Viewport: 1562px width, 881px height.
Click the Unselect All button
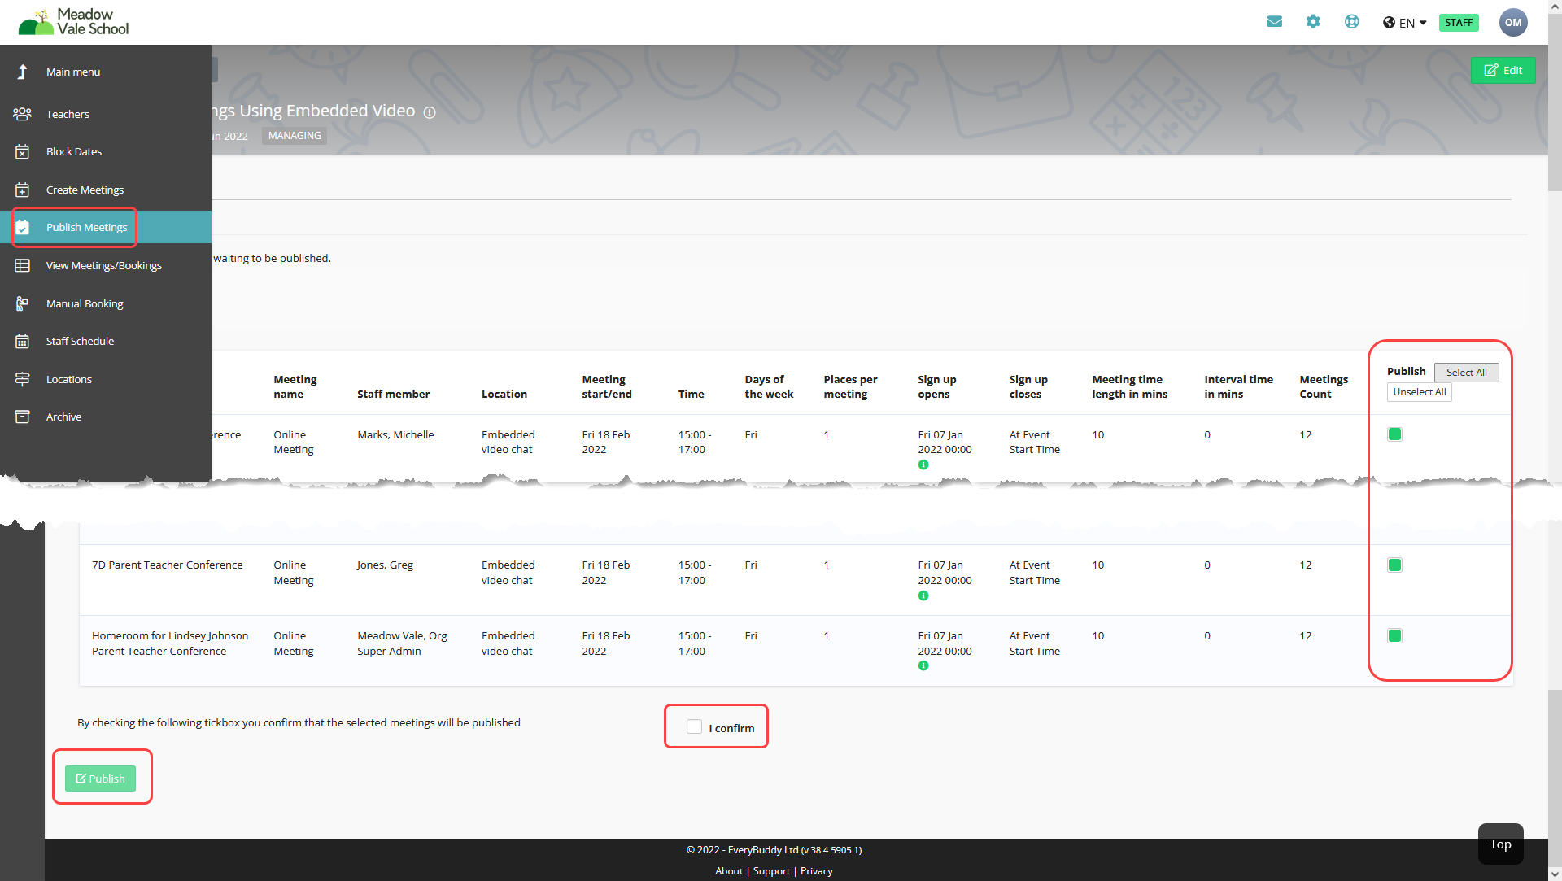(1419, 392)
